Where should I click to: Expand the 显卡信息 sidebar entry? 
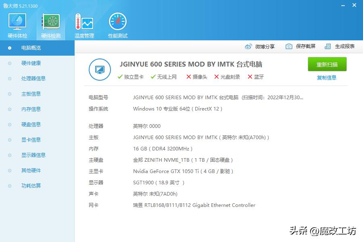[x=31, y=140]
